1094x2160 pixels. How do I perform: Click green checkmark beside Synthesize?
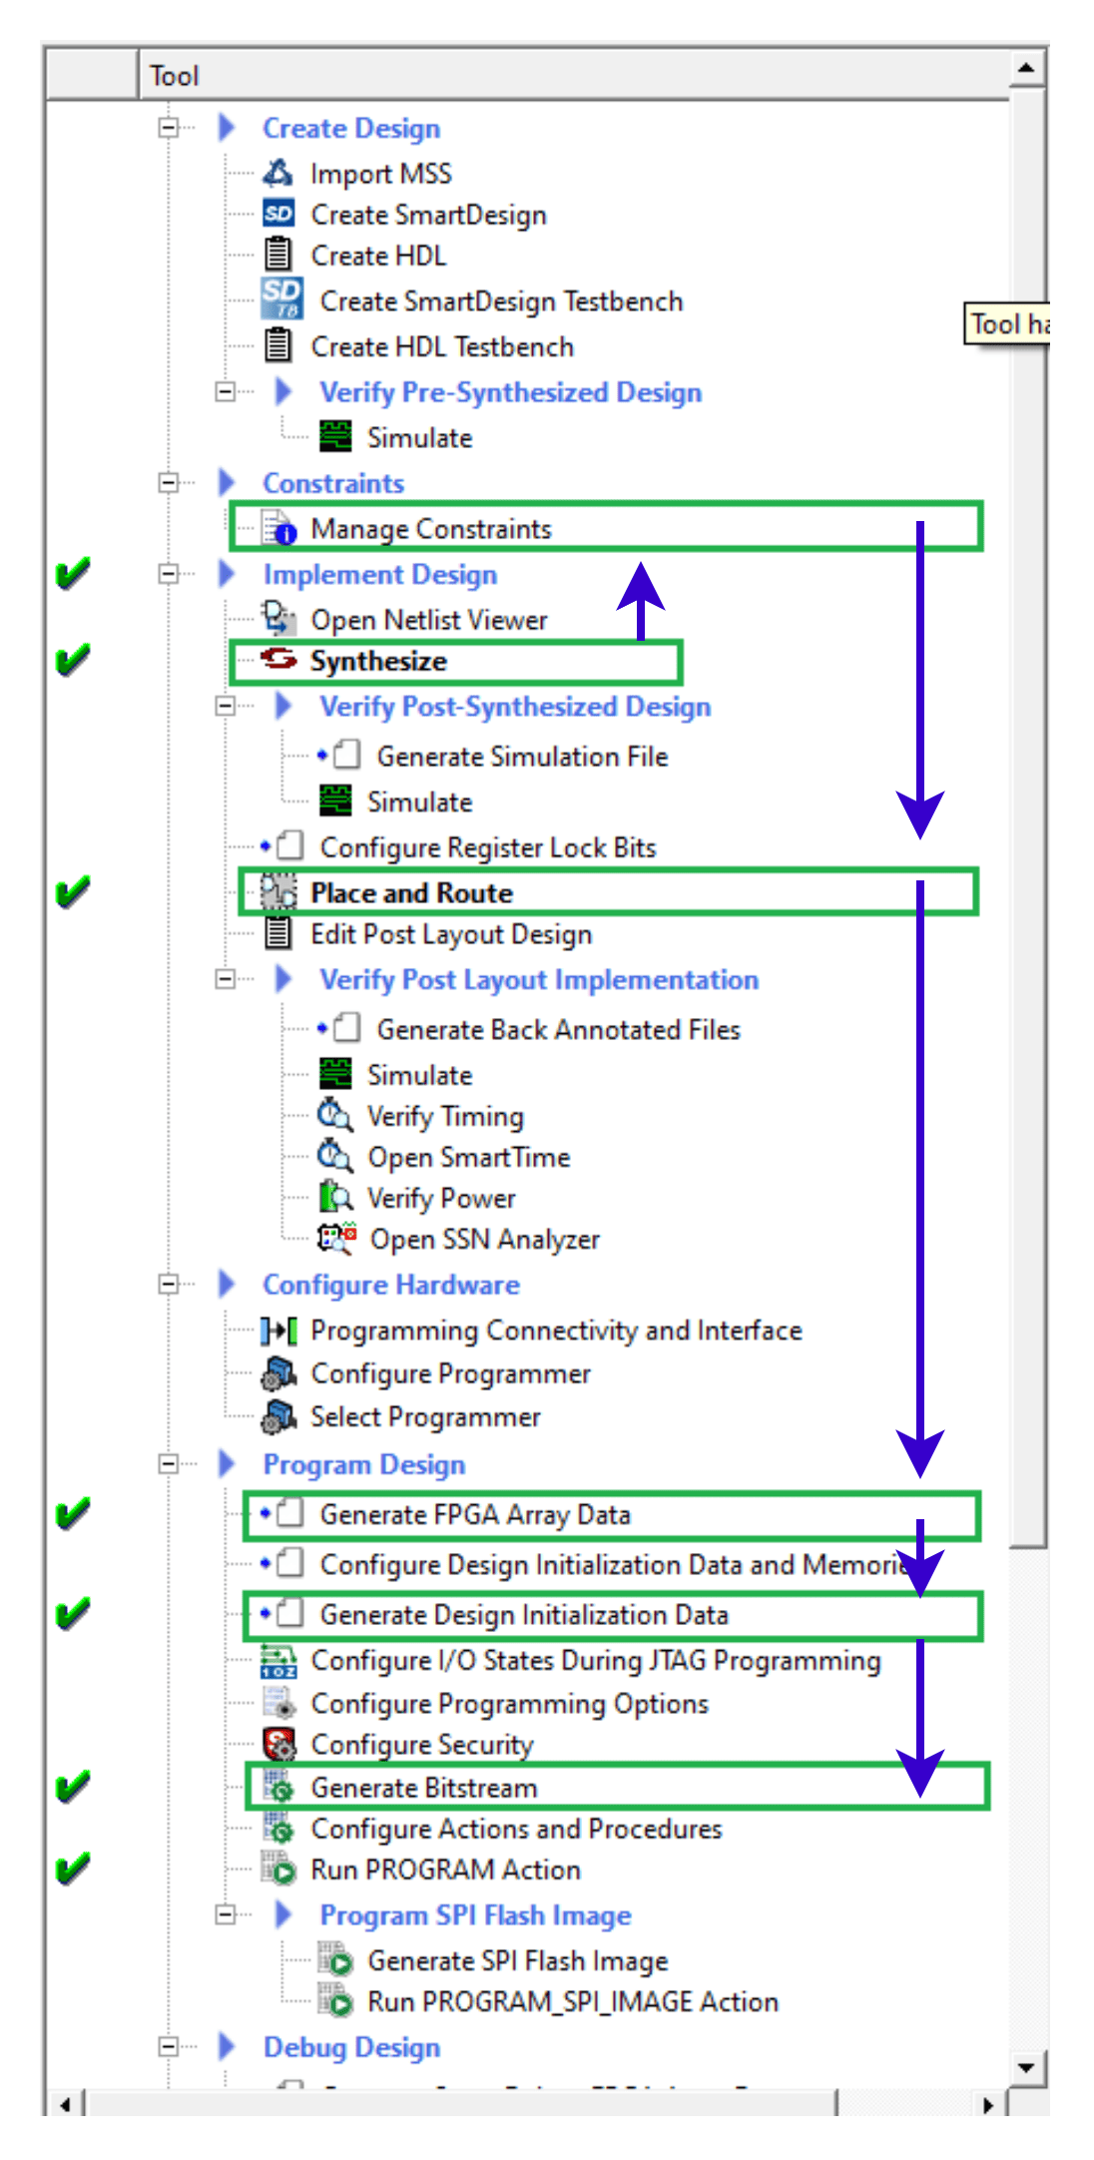73,660
